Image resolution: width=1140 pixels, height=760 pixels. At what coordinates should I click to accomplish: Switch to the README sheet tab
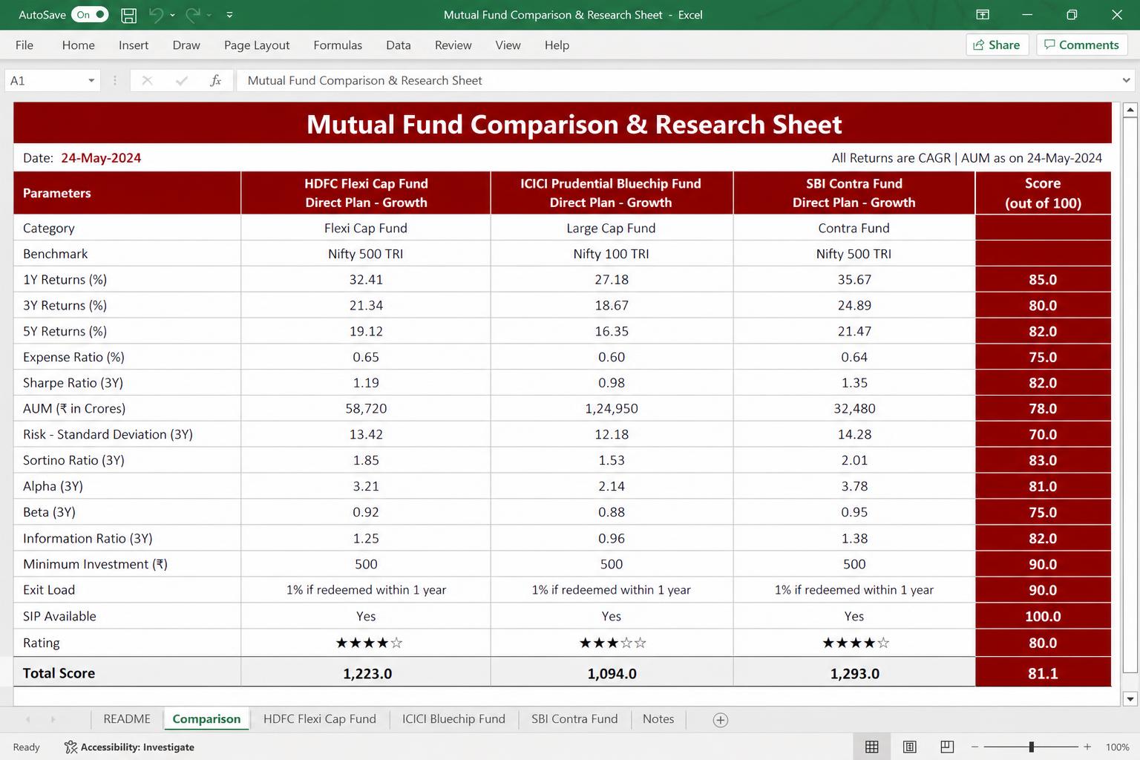point(127,719)
